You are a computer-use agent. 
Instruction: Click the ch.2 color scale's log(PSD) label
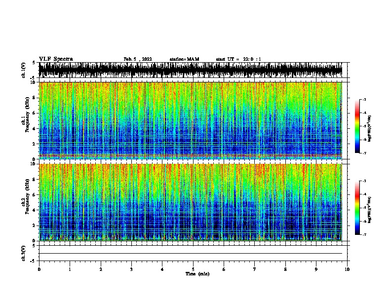click(x=369, y=210)
